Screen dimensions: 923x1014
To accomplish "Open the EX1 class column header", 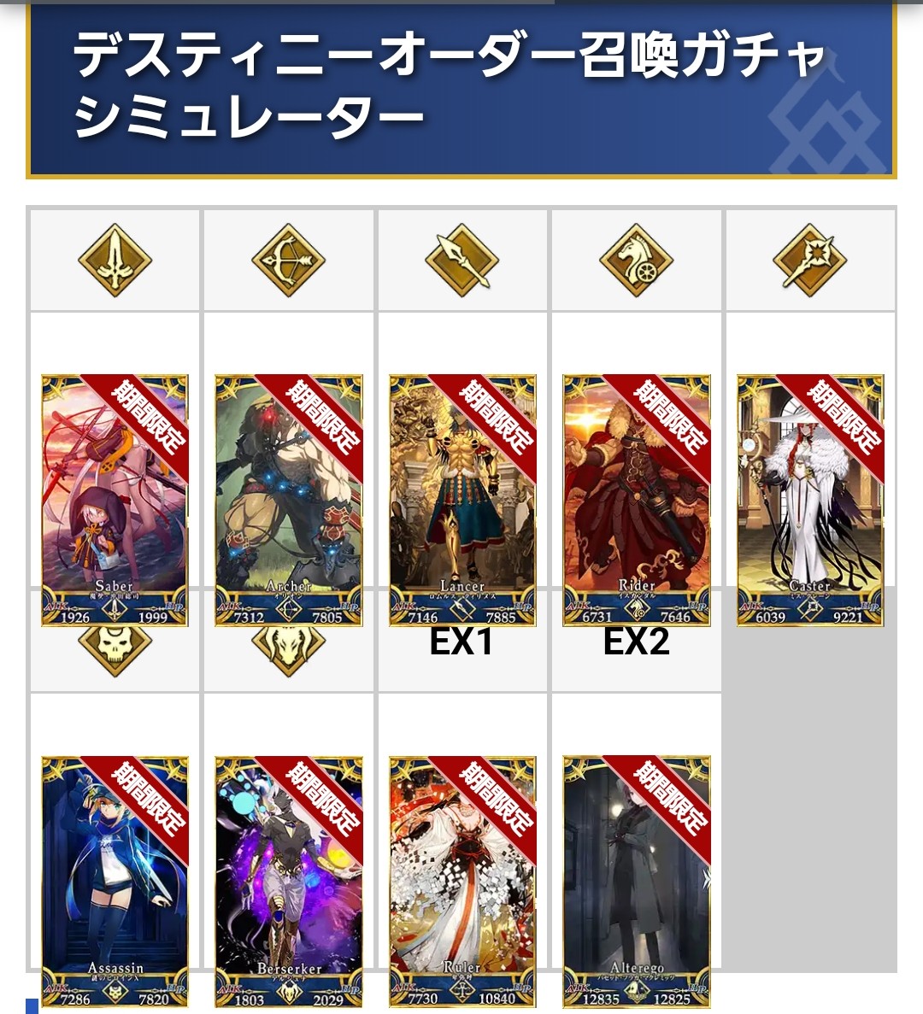I will pos(461,642).
